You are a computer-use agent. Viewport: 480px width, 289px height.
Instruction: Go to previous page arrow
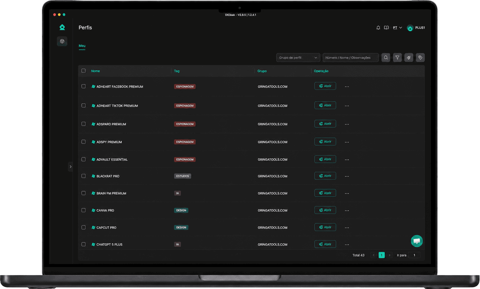(x=374, y=255)
